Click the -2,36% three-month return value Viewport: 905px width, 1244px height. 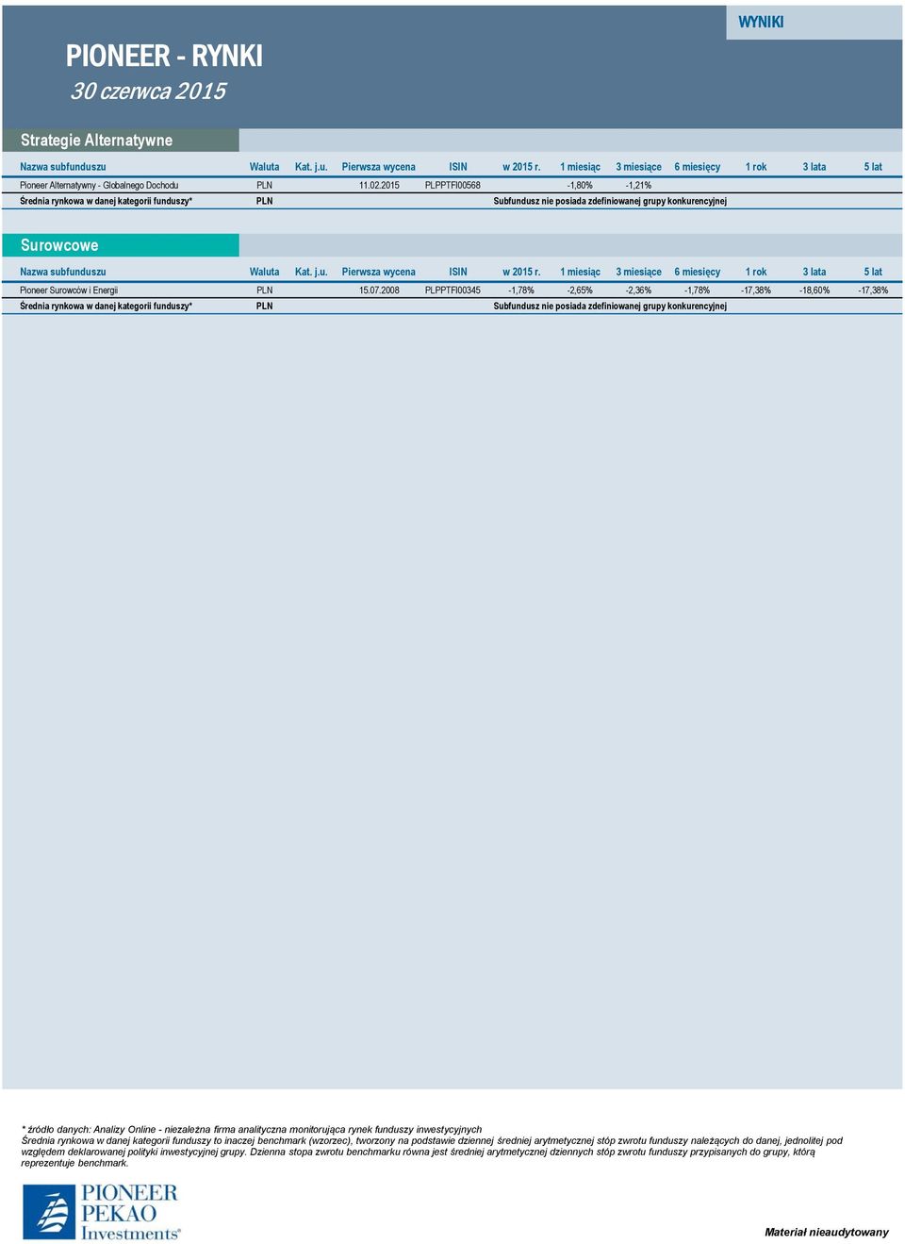point(638,290)
